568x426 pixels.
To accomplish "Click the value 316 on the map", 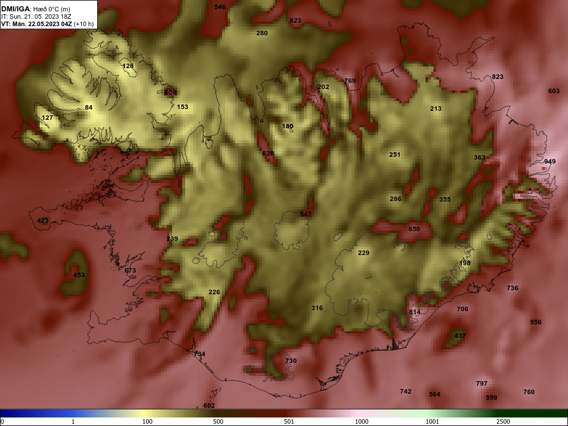I will (x=317, y=308).
